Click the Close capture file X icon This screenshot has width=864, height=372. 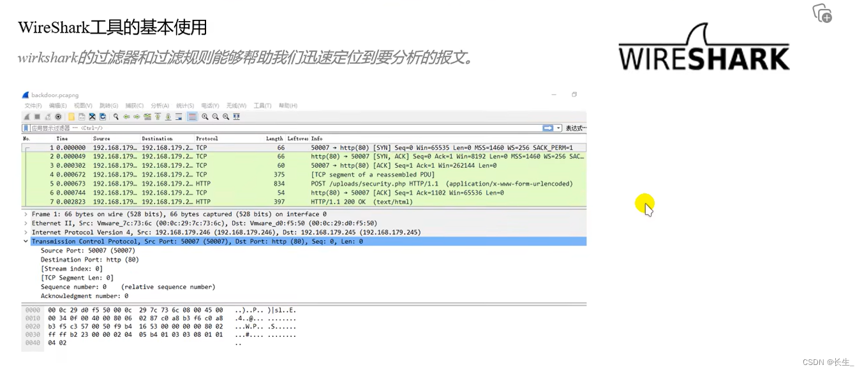click(92, 117)
